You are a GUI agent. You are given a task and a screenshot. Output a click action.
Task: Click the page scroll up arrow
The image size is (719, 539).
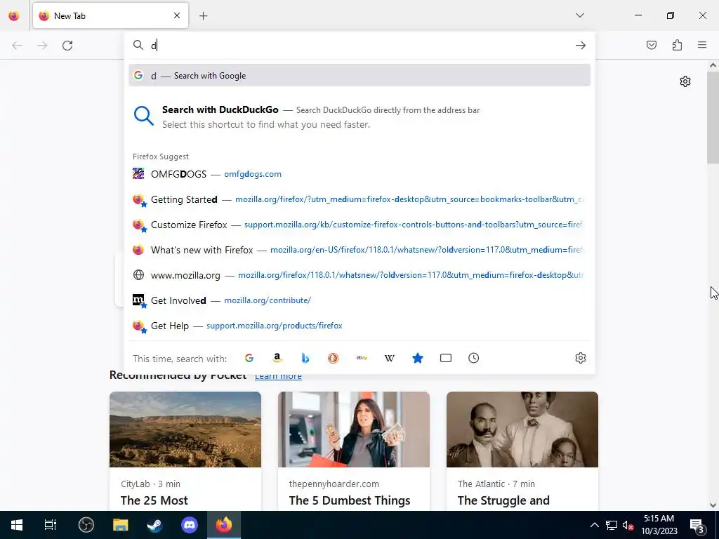(x=713, y=65)
